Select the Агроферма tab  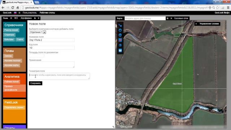[26, 18]
